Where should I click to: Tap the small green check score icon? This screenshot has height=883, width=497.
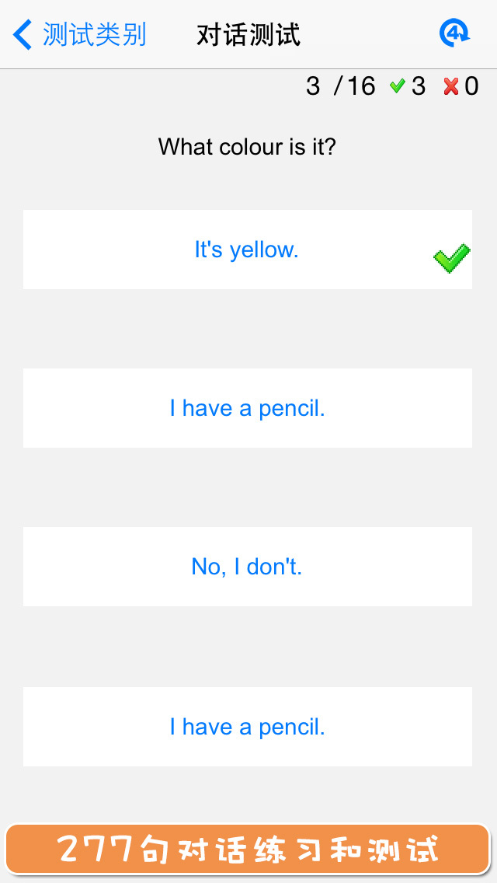pos(398,86)
